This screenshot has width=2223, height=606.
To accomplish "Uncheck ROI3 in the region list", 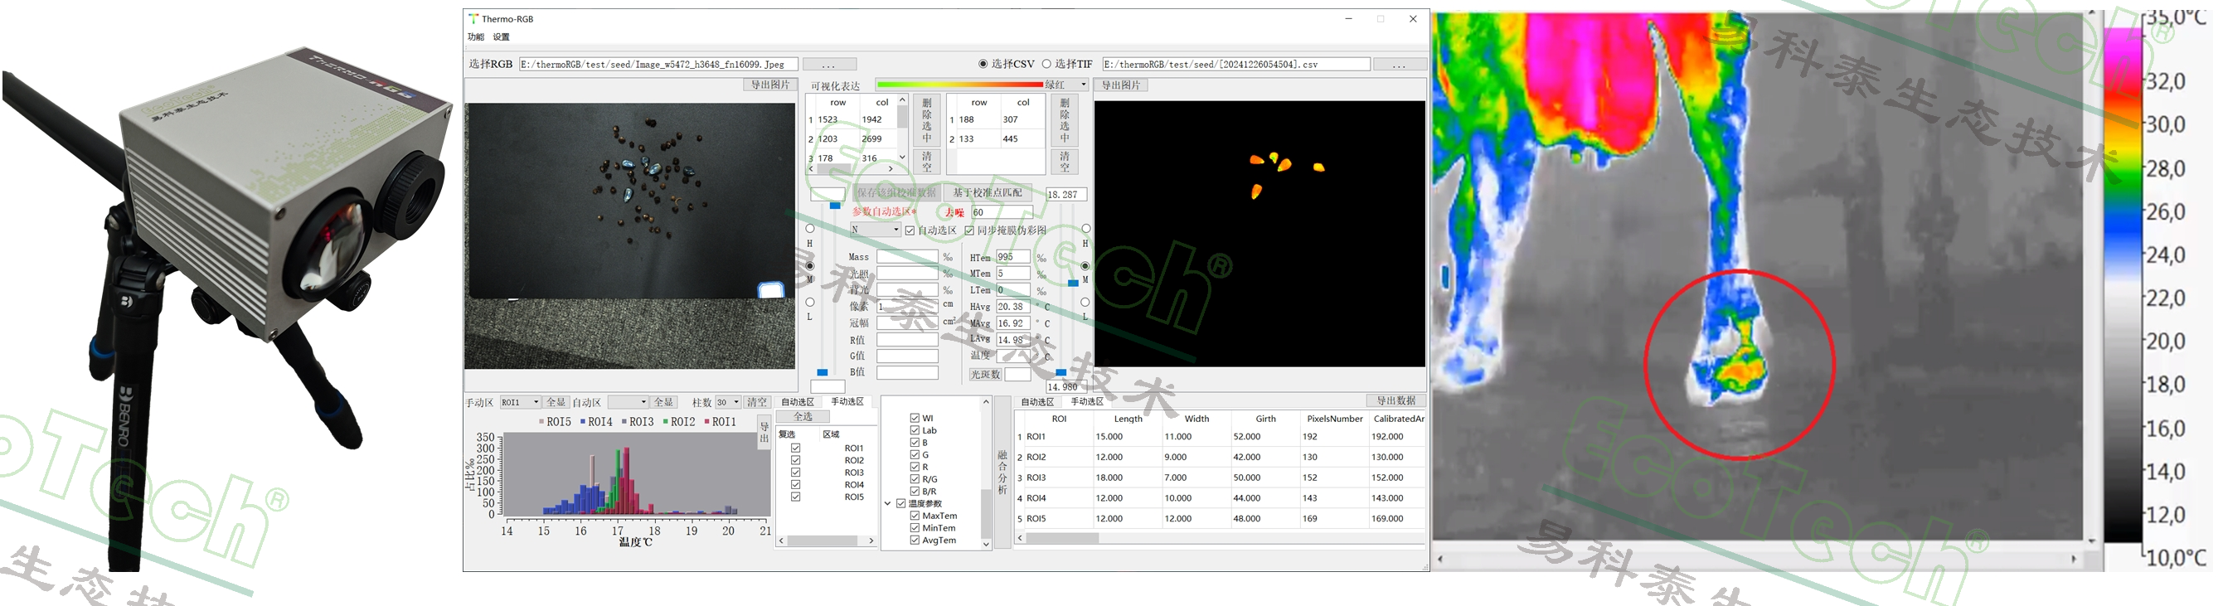I will (x=796, y=473).
